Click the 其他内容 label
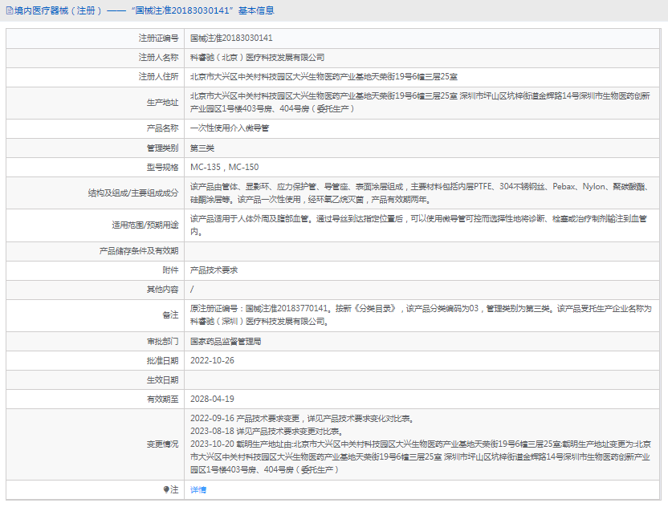The width and height of the screenshot is (668, 507). click(163, 290)
